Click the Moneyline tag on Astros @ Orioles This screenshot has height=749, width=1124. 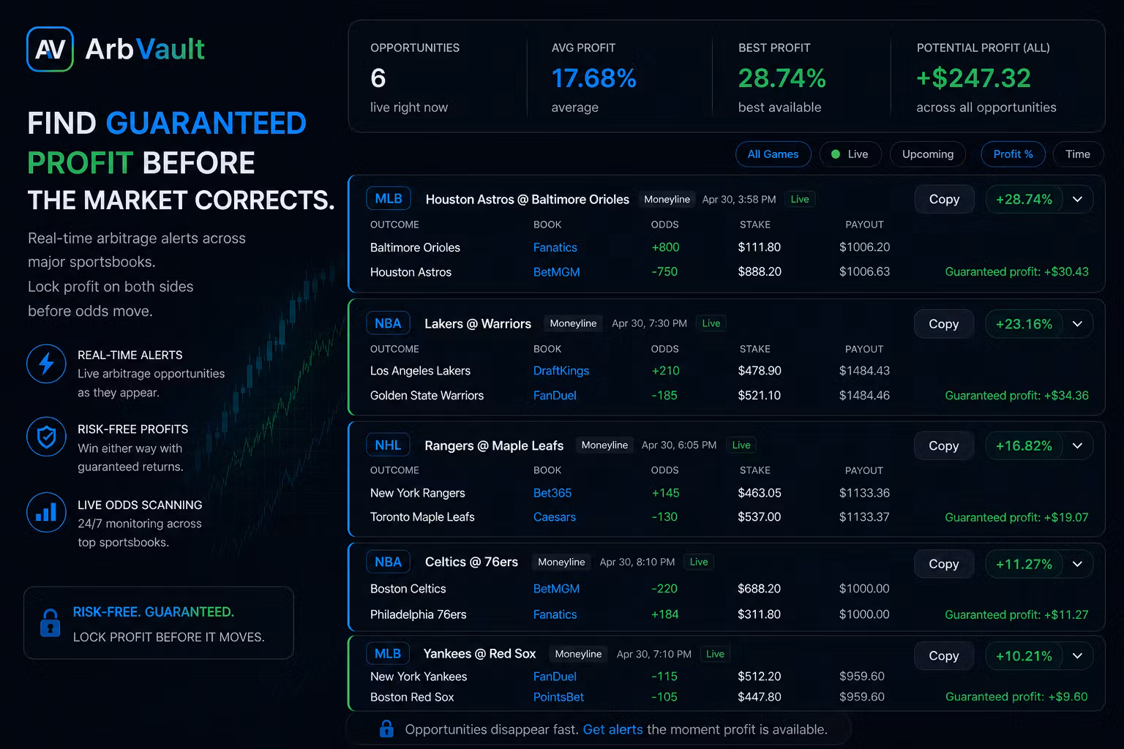[x=667, y=199]
